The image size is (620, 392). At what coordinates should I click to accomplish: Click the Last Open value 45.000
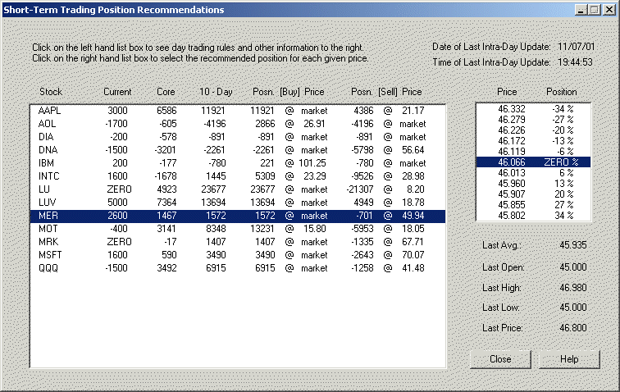pyautogui.click(x=573, y=267)
